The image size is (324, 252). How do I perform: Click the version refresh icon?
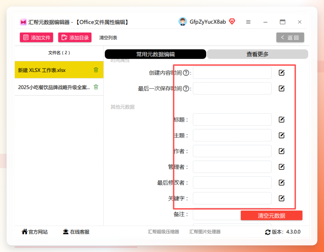[x=268, y=232]
